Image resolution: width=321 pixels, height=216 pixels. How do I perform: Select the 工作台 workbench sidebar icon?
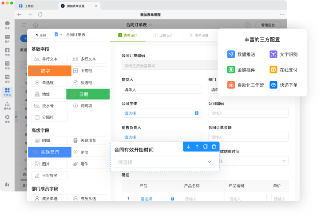[7, 92]
